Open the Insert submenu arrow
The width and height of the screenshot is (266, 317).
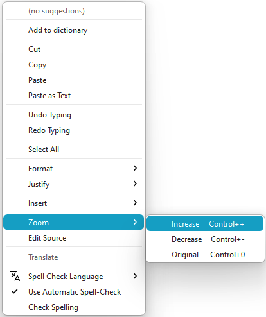[135, 203]
